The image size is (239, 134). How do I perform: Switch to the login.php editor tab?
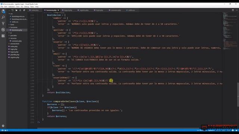point(99,10)
